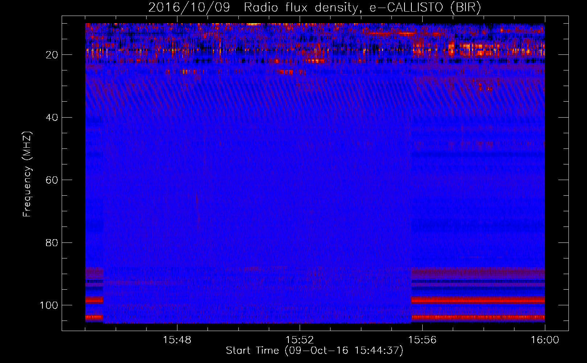The width and height of the screenshot is (587, 363).
Task: Click the 'Start Time (09-Oct-16 15:44:37)' label
Action: (x=315, y=351)
